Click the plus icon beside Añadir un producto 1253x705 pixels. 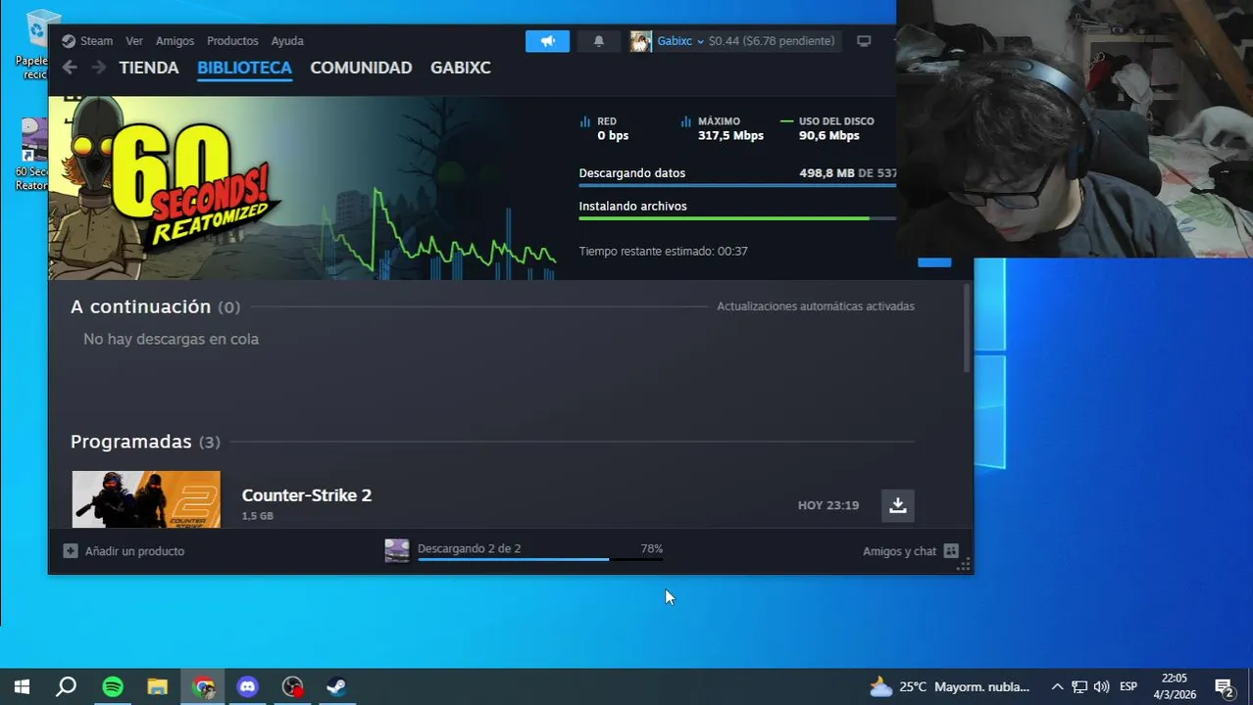pyautogui.click(x=70, y=551)
